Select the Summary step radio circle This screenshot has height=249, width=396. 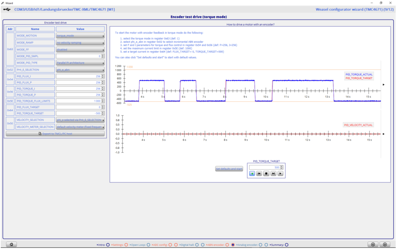[x=286, y=245]
